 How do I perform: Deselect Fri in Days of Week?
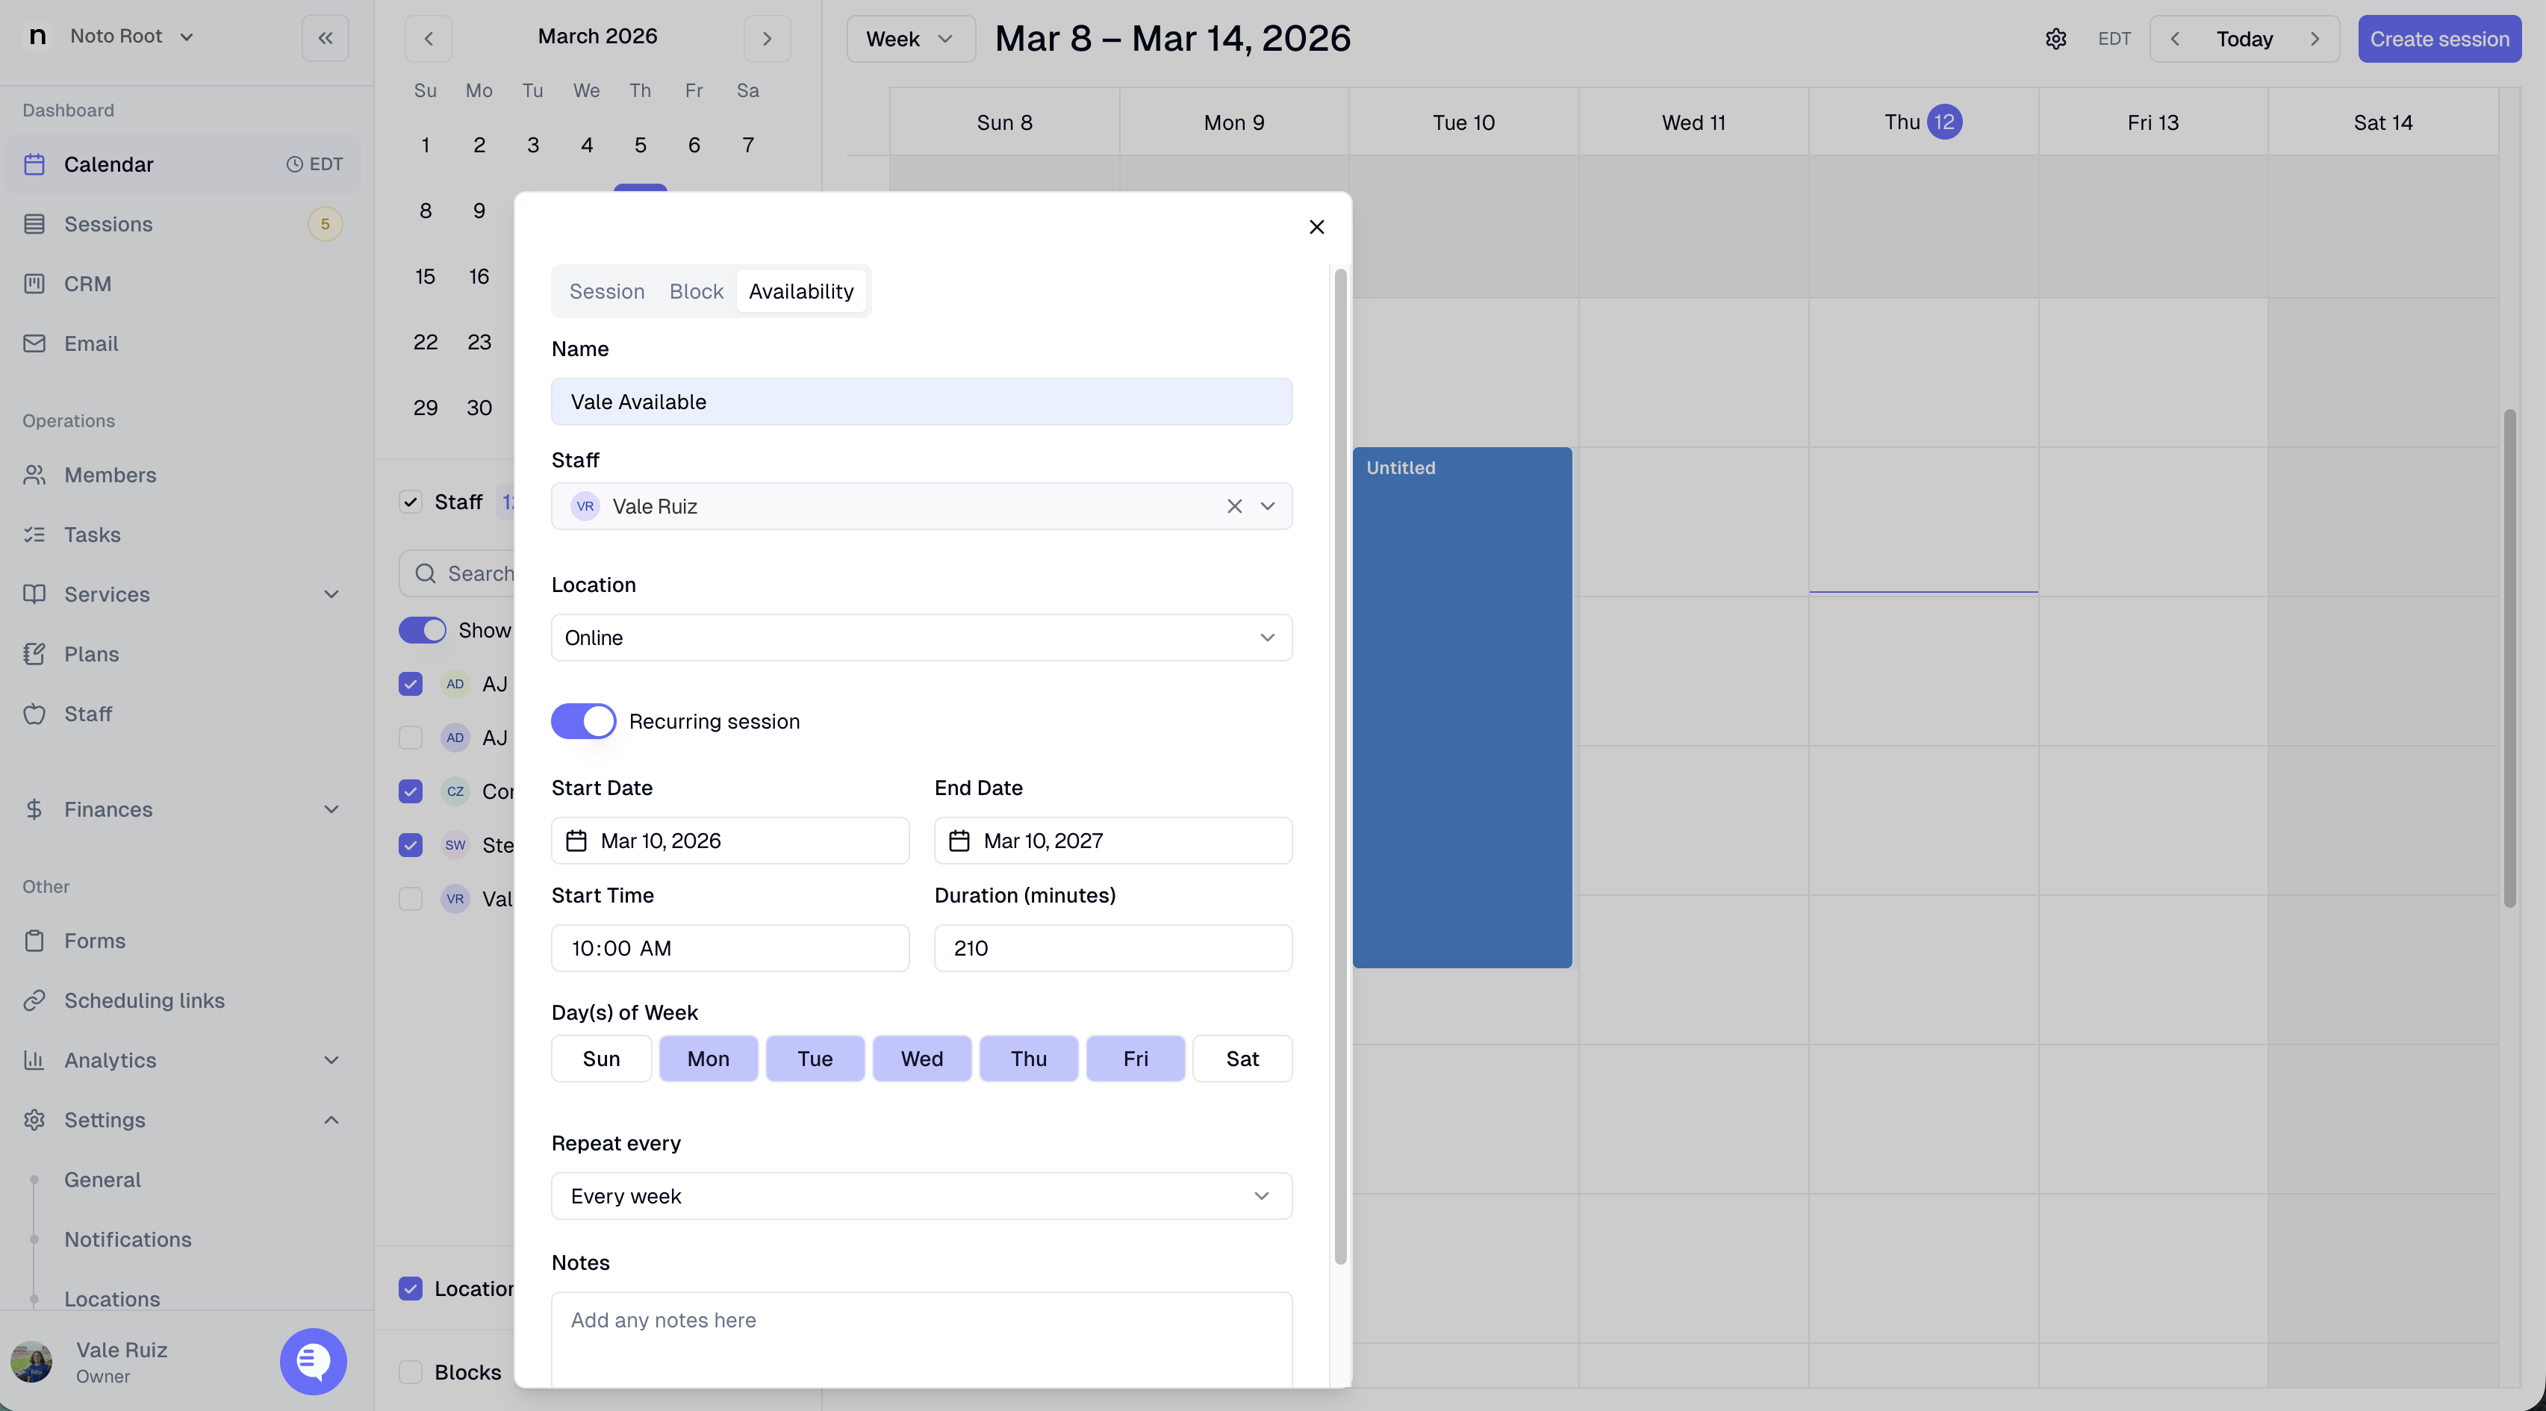[x=1136, y=1059]
